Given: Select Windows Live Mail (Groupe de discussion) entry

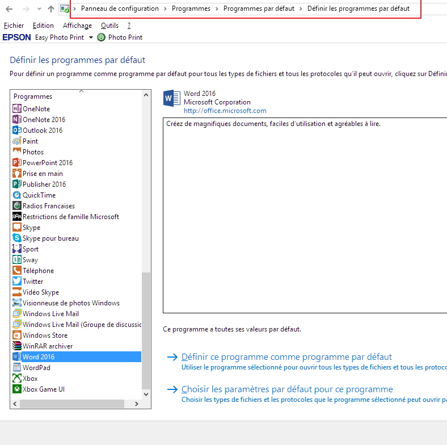Looking at the screenshot, I should 77,324.
